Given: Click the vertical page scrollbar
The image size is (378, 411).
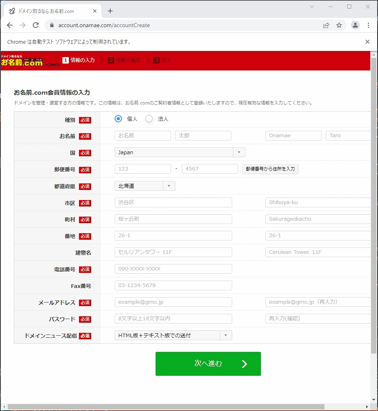Looking at the screenshot, I should [374, 206].
